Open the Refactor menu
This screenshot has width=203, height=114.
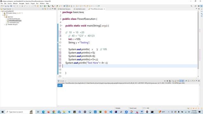pos(15,3)
